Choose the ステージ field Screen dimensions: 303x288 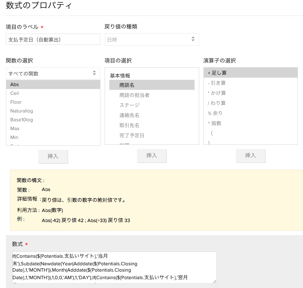point(129,105)
